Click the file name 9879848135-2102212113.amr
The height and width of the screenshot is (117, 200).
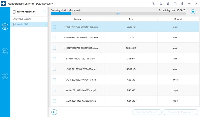(x=81, y=58)
